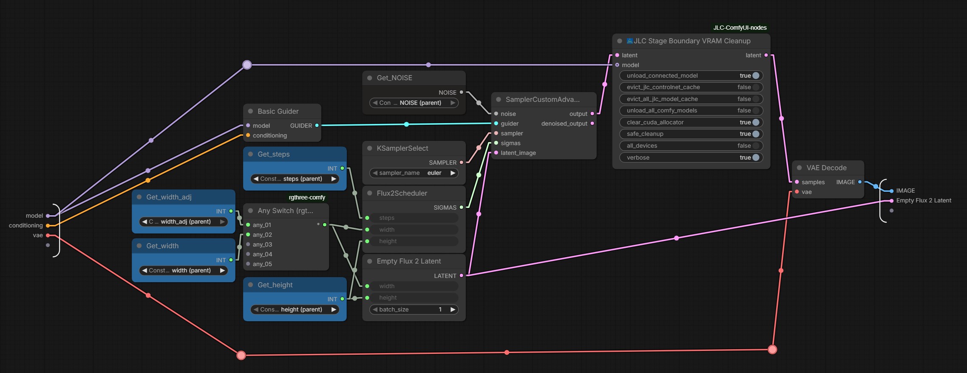Click the NOISE output socket on Get_NOISE
Screen dimensions: 967x373
pos(461,92)
